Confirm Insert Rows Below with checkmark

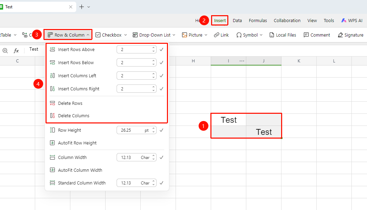tap(161, 62)
